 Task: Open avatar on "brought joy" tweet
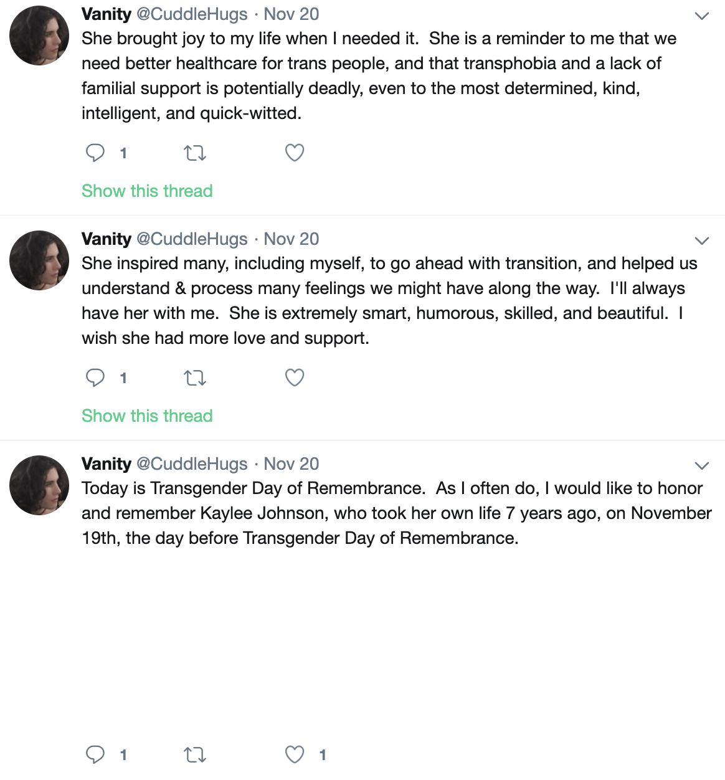(x=39, y=36)
